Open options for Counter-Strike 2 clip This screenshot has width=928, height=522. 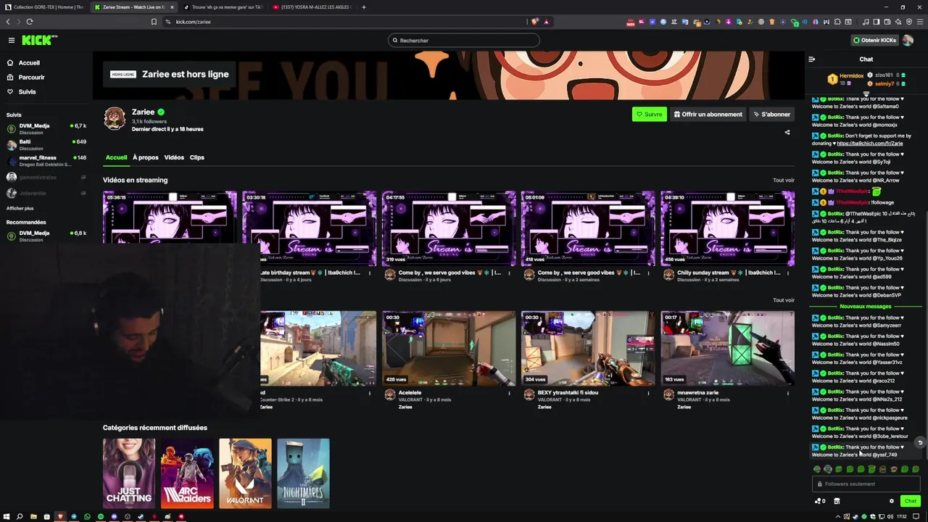click(x=370, y=393)
